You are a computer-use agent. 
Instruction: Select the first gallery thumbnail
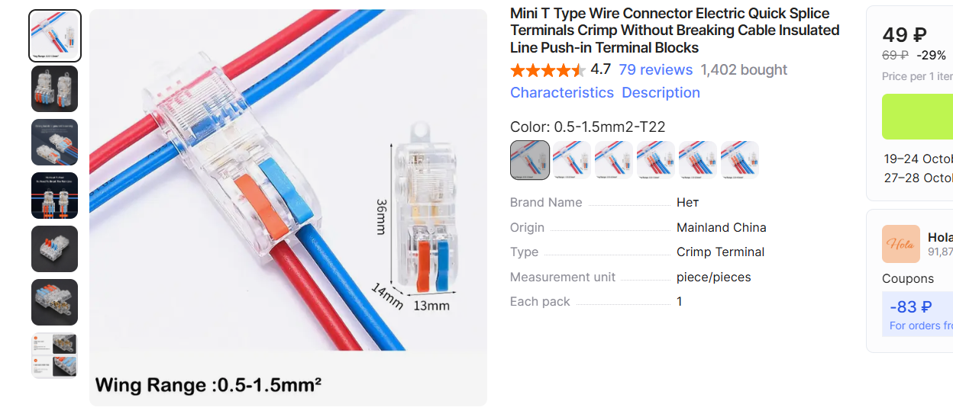55,36
